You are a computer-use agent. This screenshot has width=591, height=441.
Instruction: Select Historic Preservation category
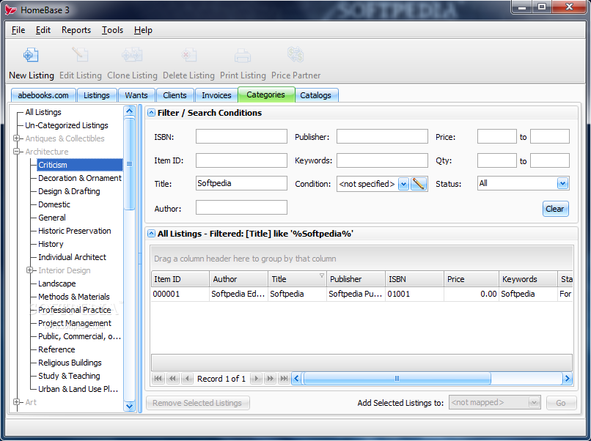pyautogui.click(x=75, y=231)
